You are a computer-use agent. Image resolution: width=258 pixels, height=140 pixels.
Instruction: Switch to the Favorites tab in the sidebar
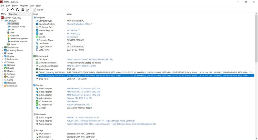coord(13,14)
